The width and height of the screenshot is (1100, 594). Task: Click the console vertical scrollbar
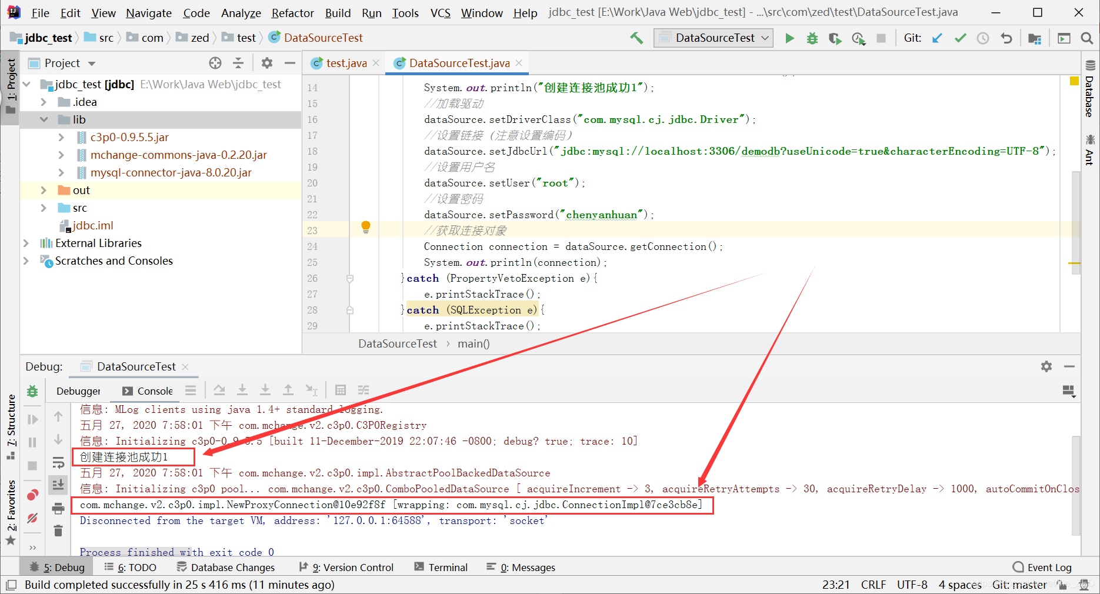pyautogui.click(x=1075, y=486)
